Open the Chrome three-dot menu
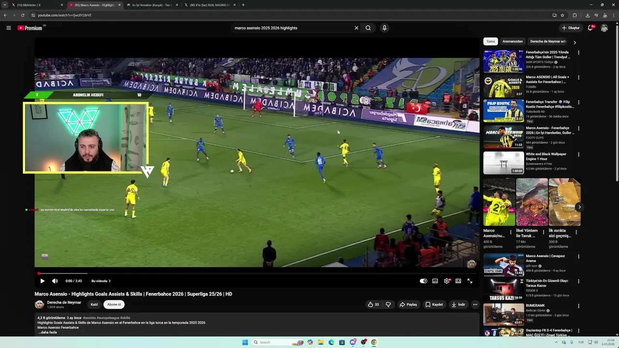The image size is (619, 348). [614, 15]
